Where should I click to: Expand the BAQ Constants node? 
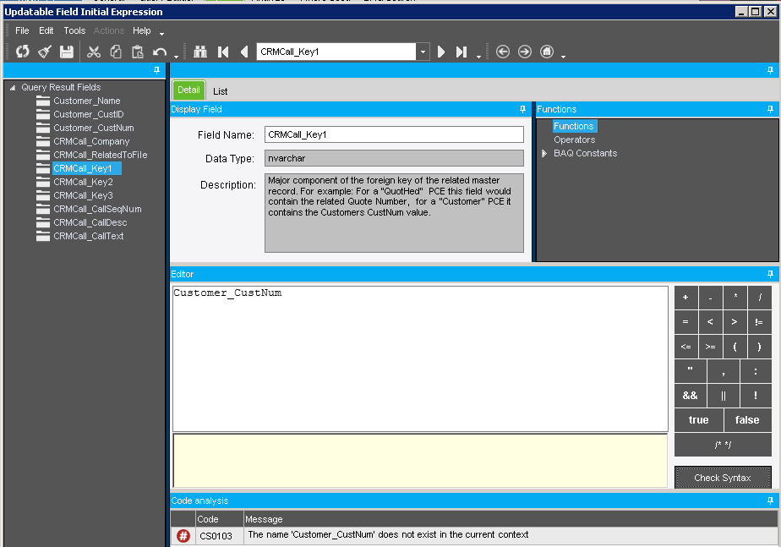point(544,154)
